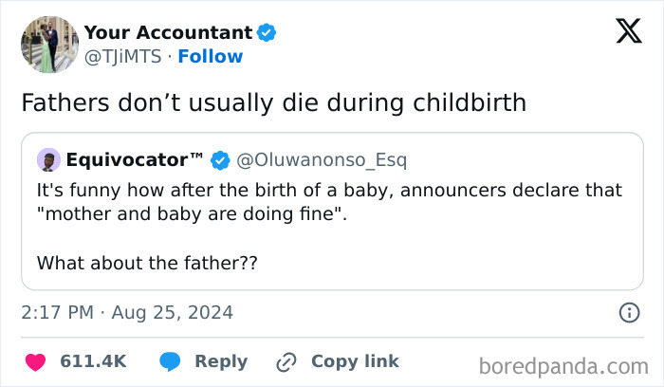Click the main tweet text about fathers
664x387 pixels.
(273, 102)
